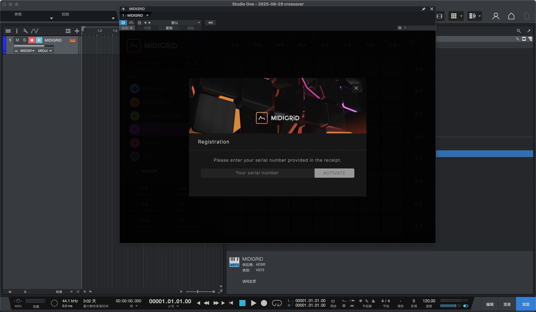536x312 pixels.
Task: Toggle the 同步 sync power icon
Action: (x=333, y=301)
